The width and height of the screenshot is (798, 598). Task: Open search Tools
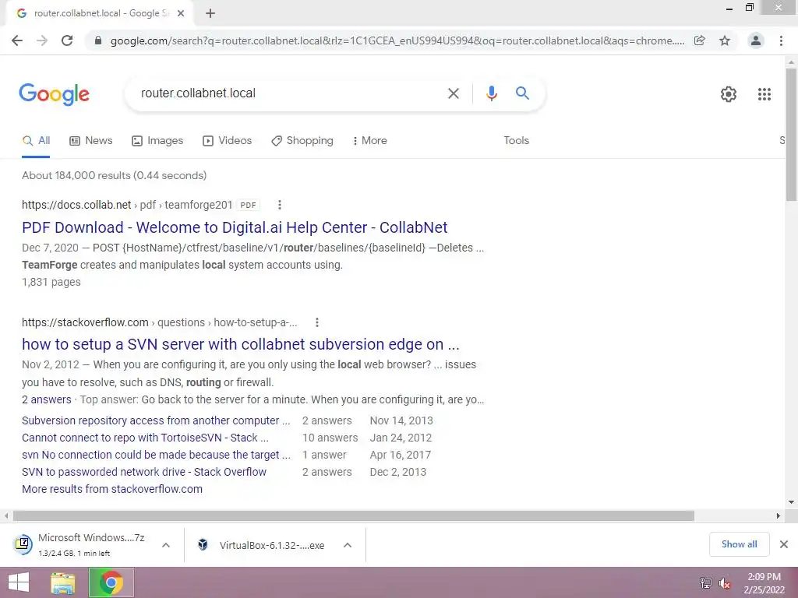point(517,140)
